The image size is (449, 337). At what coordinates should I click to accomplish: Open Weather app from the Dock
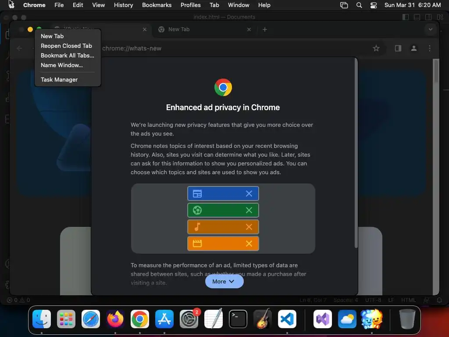point(347,319)
